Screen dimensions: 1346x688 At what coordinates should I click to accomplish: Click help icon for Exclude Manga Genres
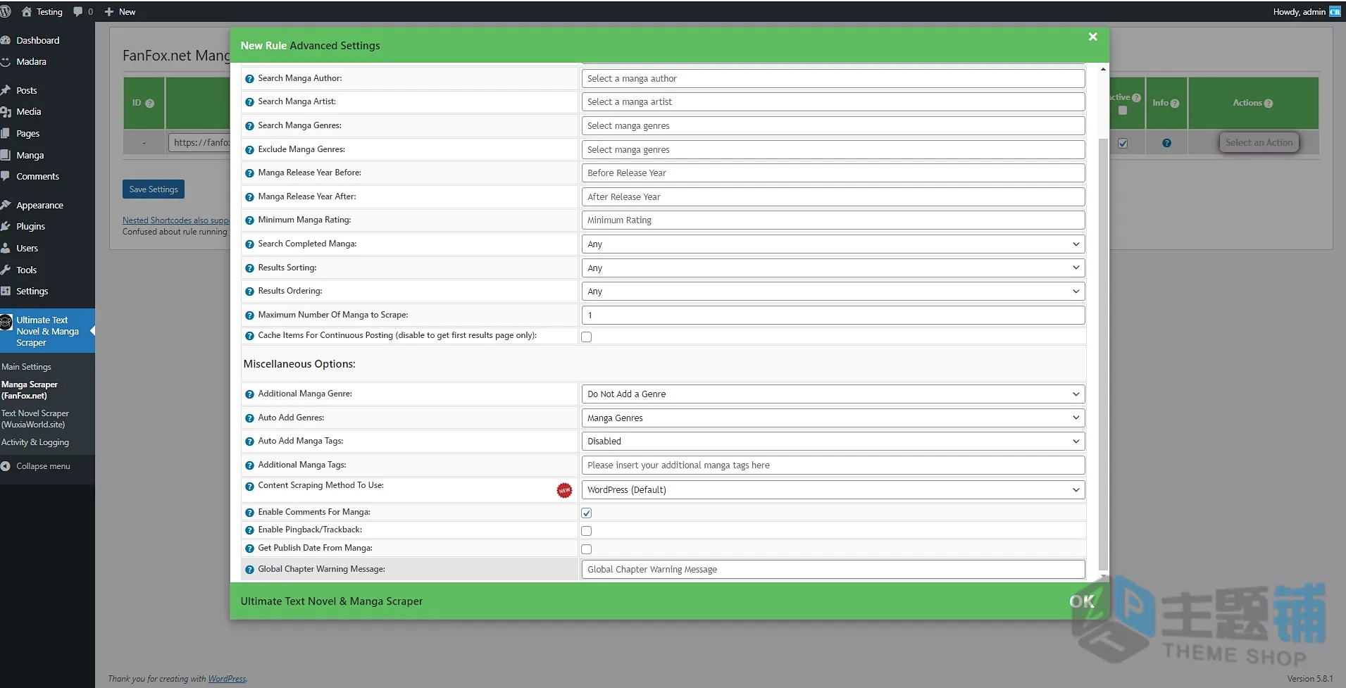[x=249, y=150]
